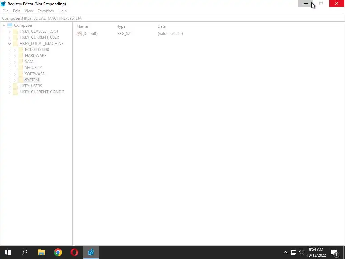This screenshot has width=345, height=259.
Task: Click the HKEY_LOCAL_MACHINE folder icon
Action: click(15, 44)
